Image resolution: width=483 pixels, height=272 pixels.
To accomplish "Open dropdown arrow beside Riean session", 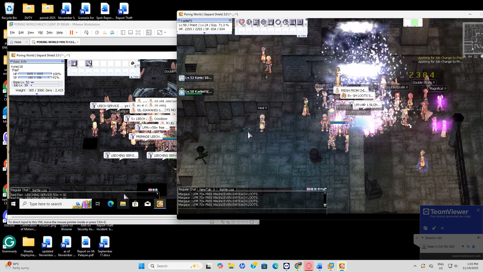I will (x=463, y=247).
